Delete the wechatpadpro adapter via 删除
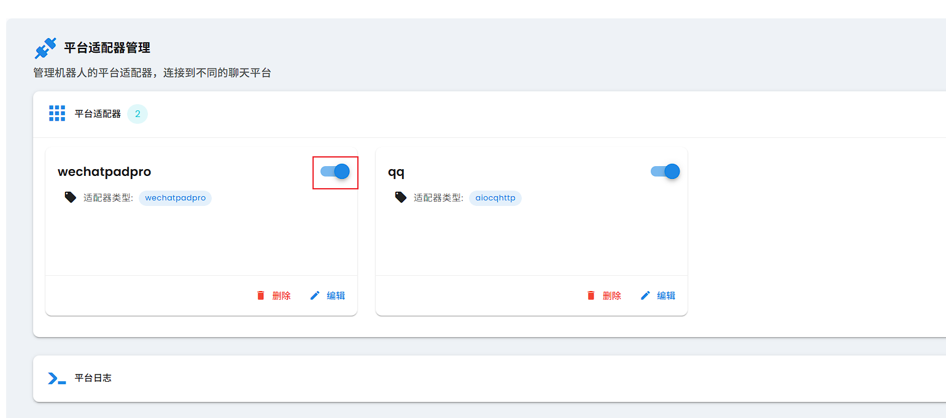Image resolution: width=946 pixels, height=418 pixels. [x=274, y=295]
